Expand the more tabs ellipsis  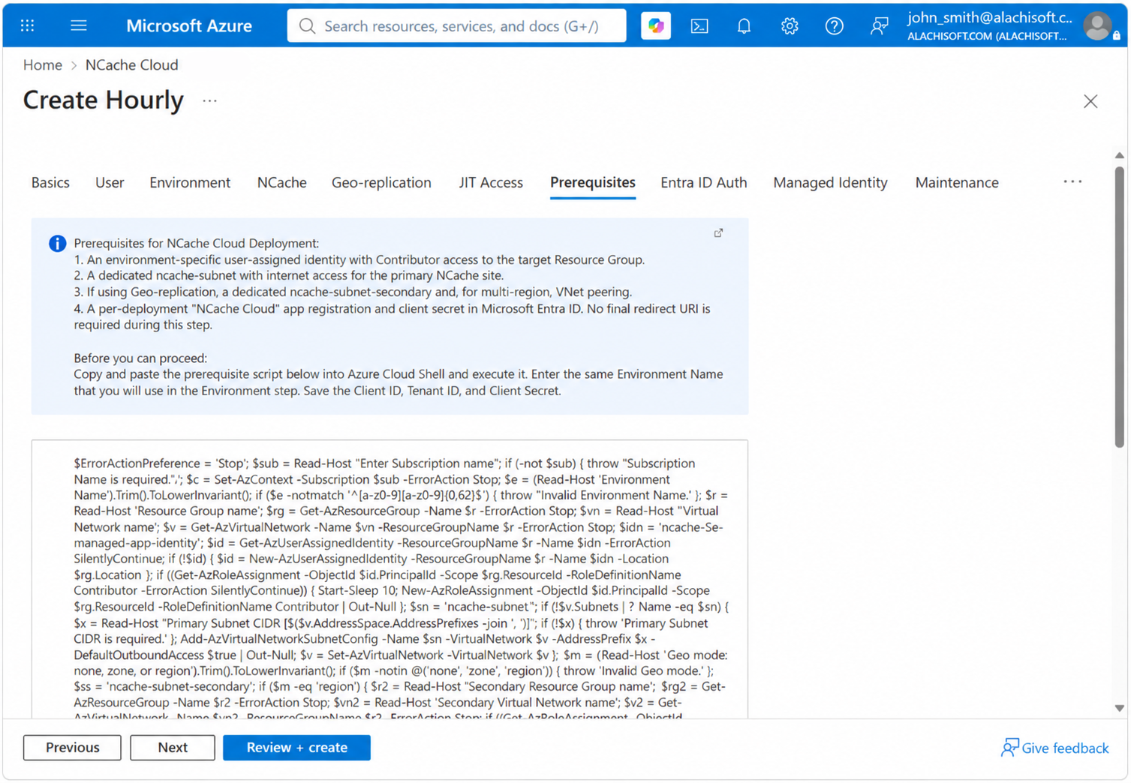pos(1072,181)
